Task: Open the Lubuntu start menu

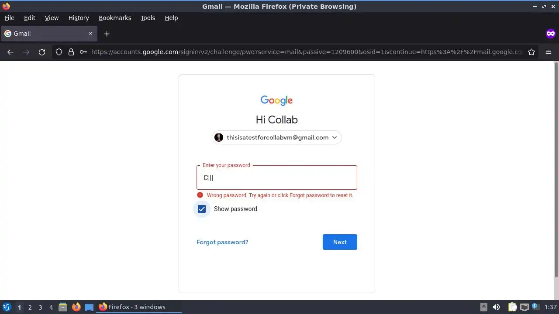Action: coord(7,307)
